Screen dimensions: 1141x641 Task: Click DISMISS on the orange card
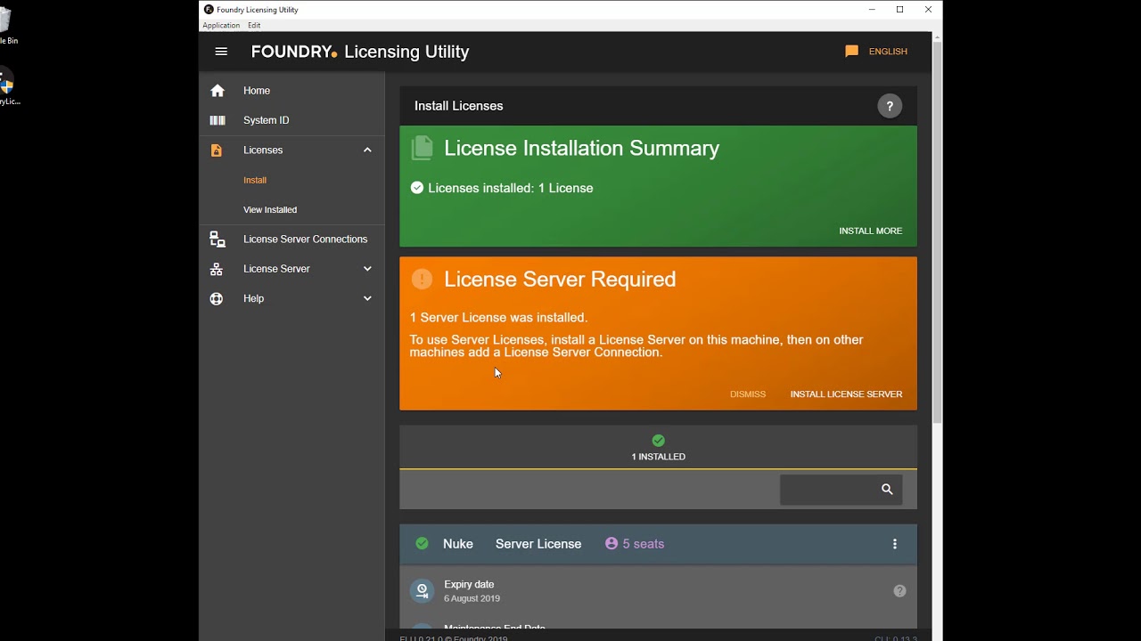tap(748, 394)
